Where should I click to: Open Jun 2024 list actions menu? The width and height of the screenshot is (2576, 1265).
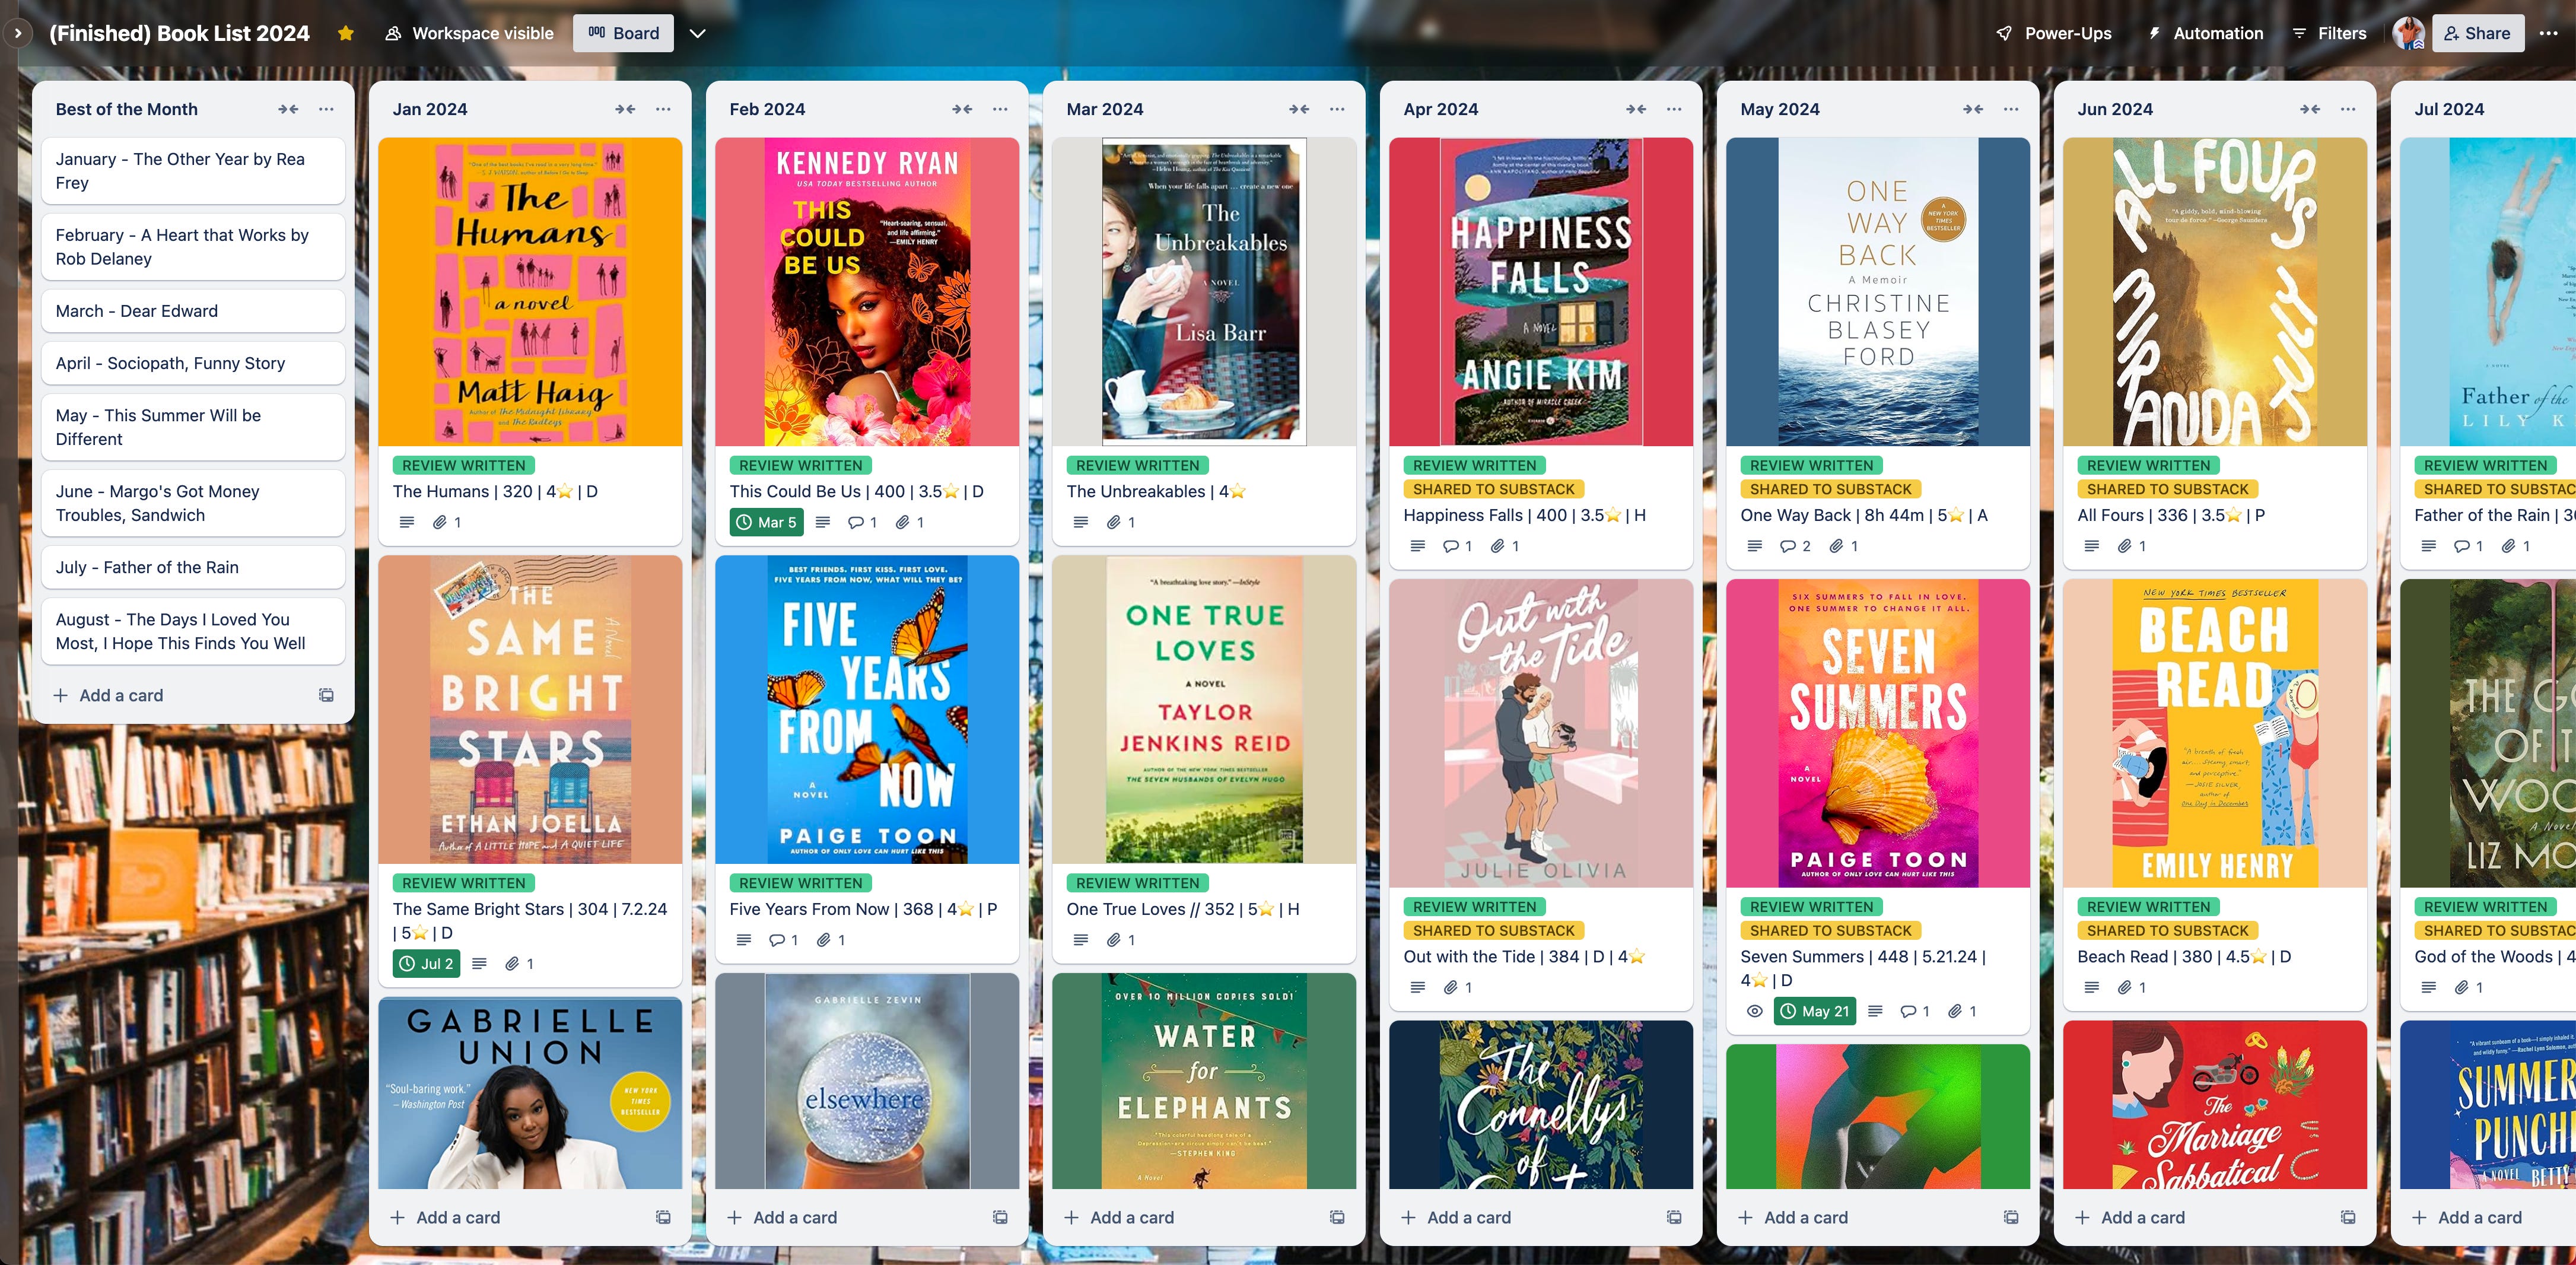(2348, 109)
